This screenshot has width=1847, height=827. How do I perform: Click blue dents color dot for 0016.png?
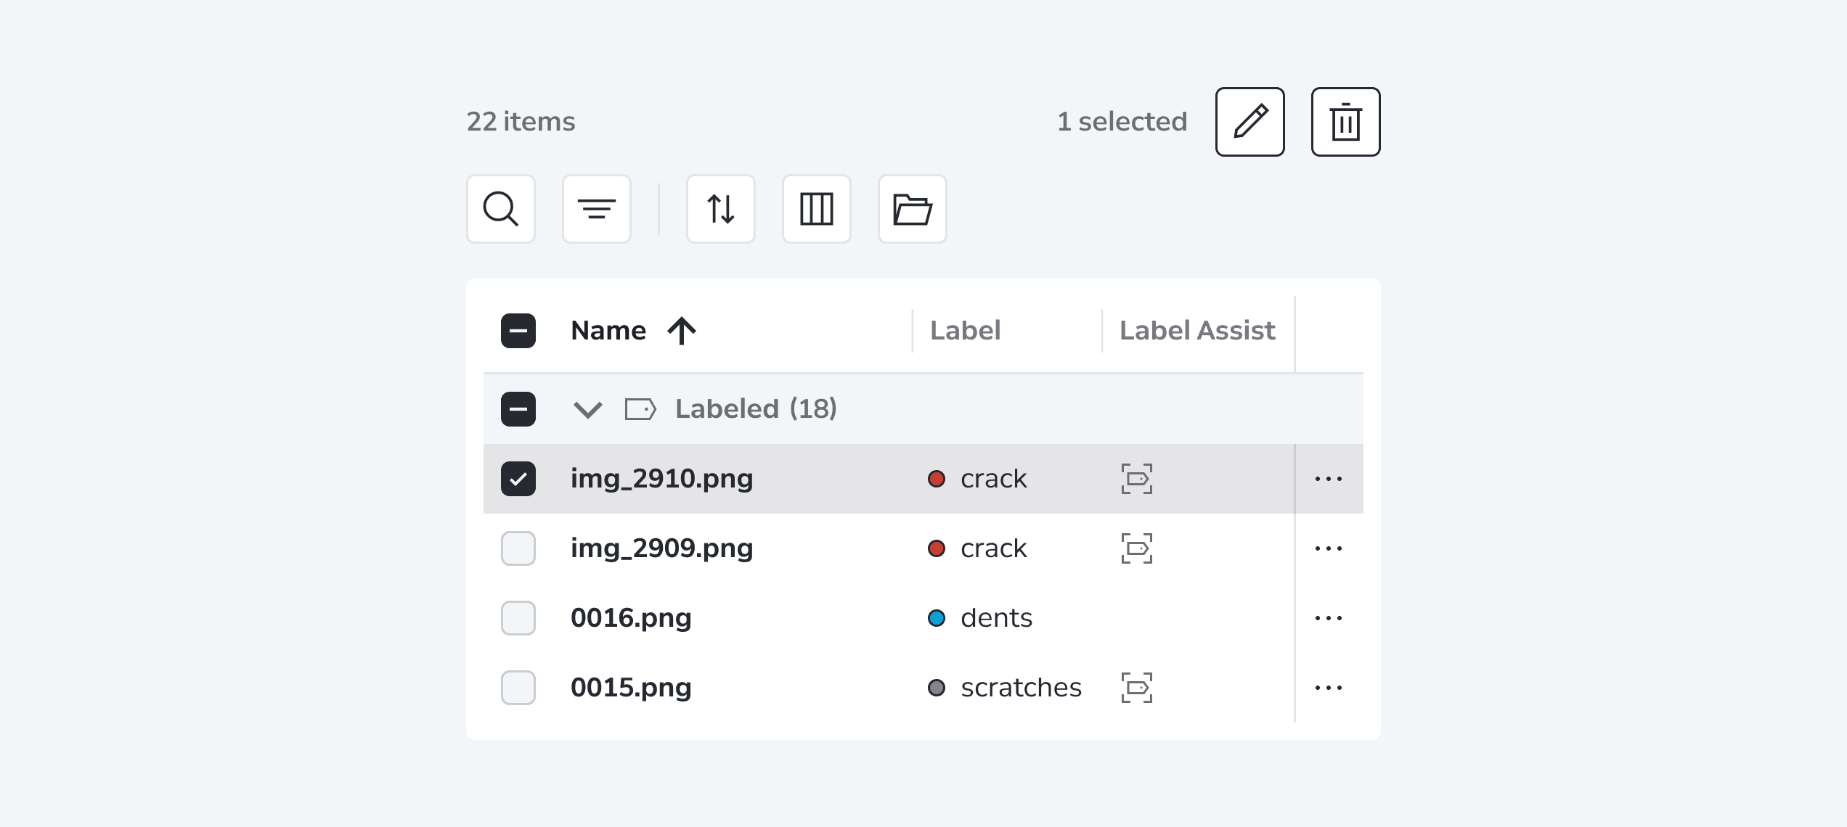937,618
